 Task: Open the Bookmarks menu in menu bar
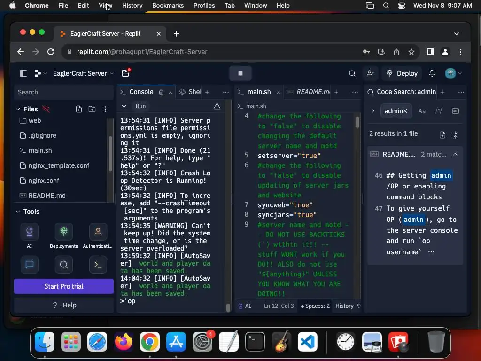(168, 5)
